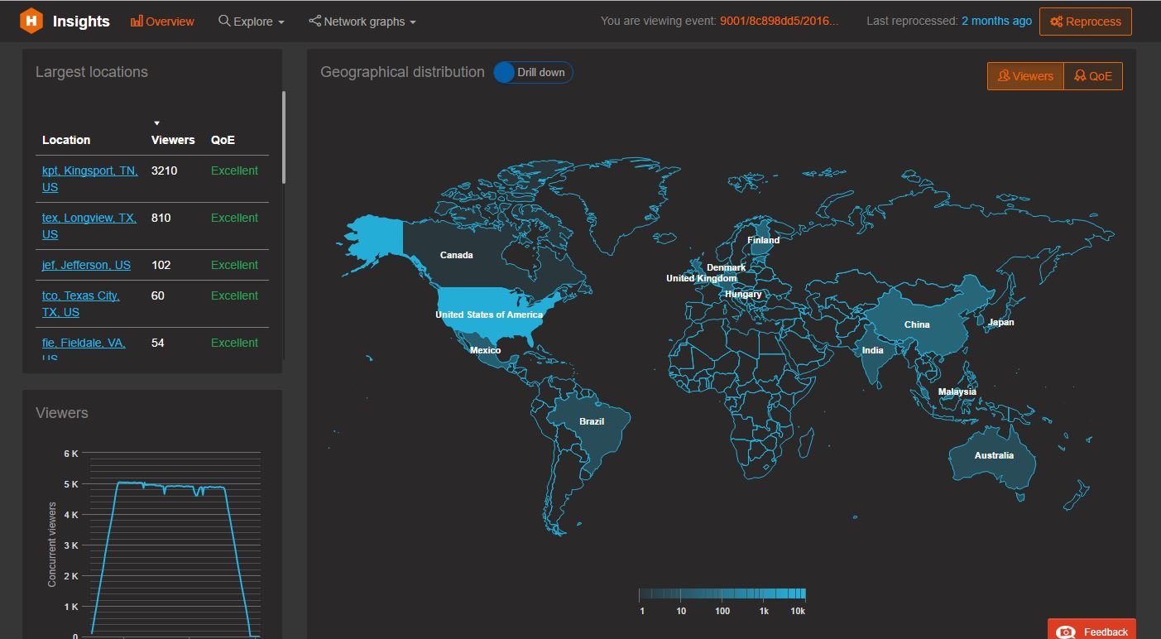Switch the geographical map to QoE view
The width and height of the screenshot is (1161, 639).
1092,76
